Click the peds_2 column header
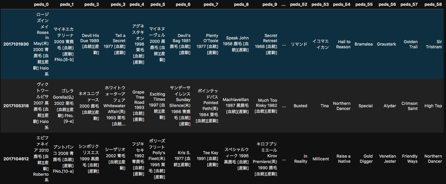The width and height of the screenshot is (446, 184). click(x=92, y=4)
